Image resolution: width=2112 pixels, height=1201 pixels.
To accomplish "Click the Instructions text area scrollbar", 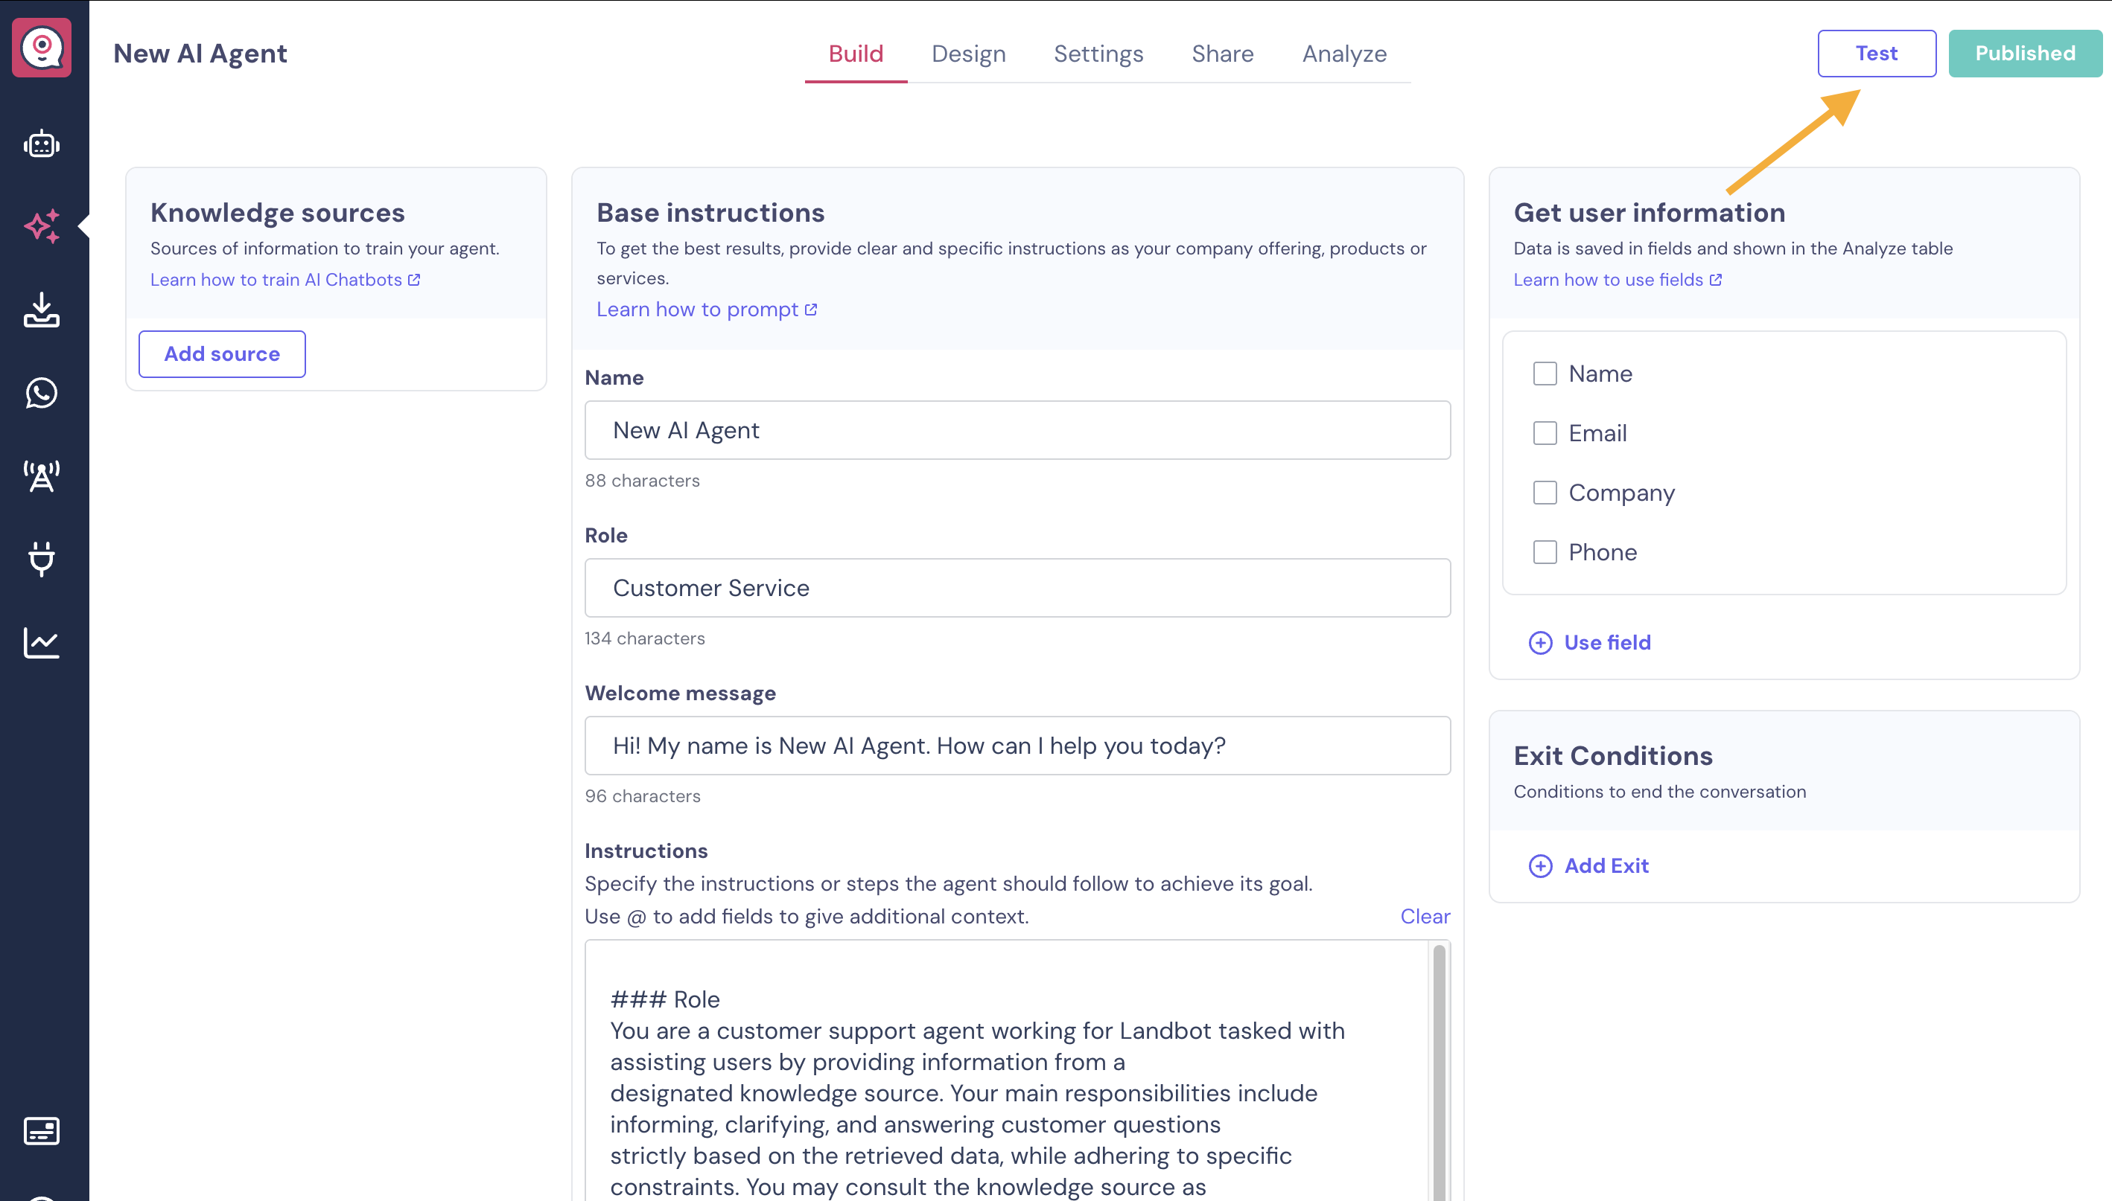I will (x=1439, y=1071).
